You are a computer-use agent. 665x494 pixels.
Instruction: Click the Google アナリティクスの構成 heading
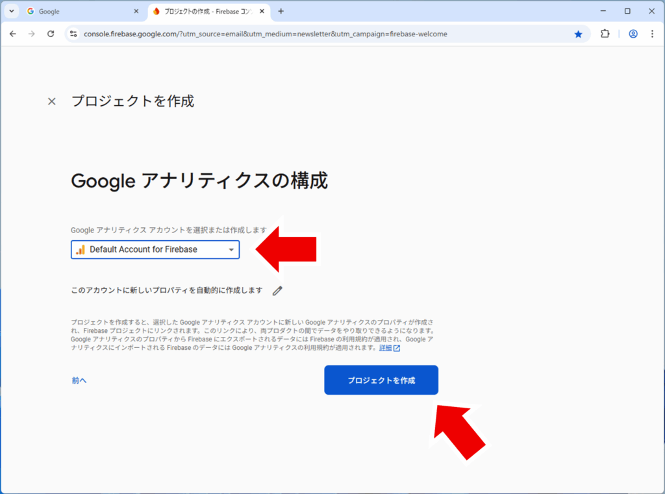[199, 181]
